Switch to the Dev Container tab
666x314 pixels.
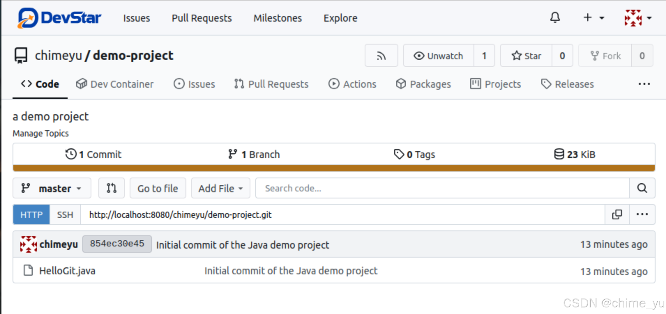pos(115,84)
